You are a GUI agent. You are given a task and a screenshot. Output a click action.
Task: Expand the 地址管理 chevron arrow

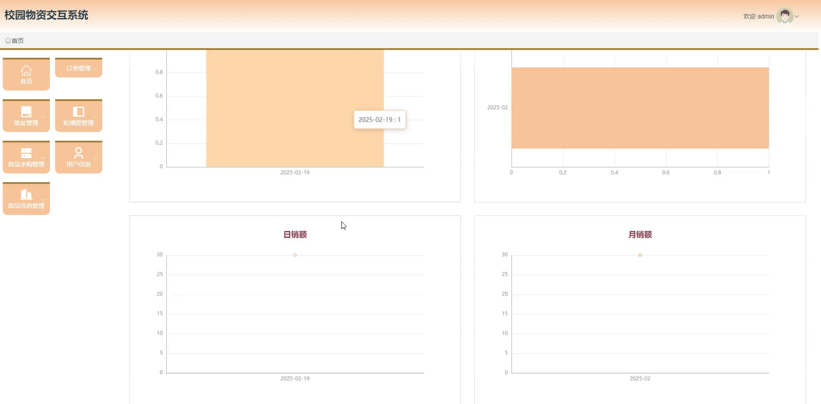click(43, 116)
